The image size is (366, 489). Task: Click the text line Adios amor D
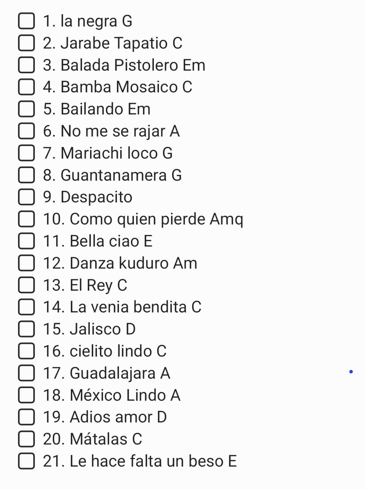click(x=105, y=417)
